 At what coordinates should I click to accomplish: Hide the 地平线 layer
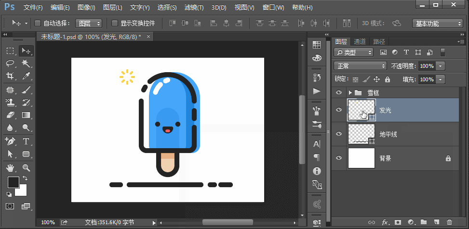point(339,134)
